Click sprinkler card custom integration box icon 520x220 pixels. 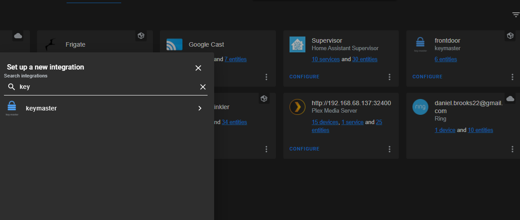tap(264, 99)
